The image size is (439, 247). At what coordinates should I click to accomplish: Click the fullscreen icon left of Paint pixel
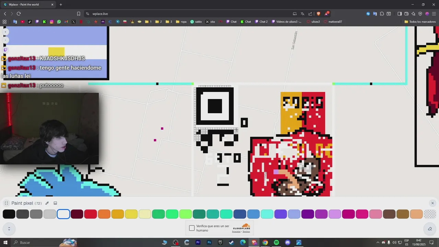[x=6, y=203]
